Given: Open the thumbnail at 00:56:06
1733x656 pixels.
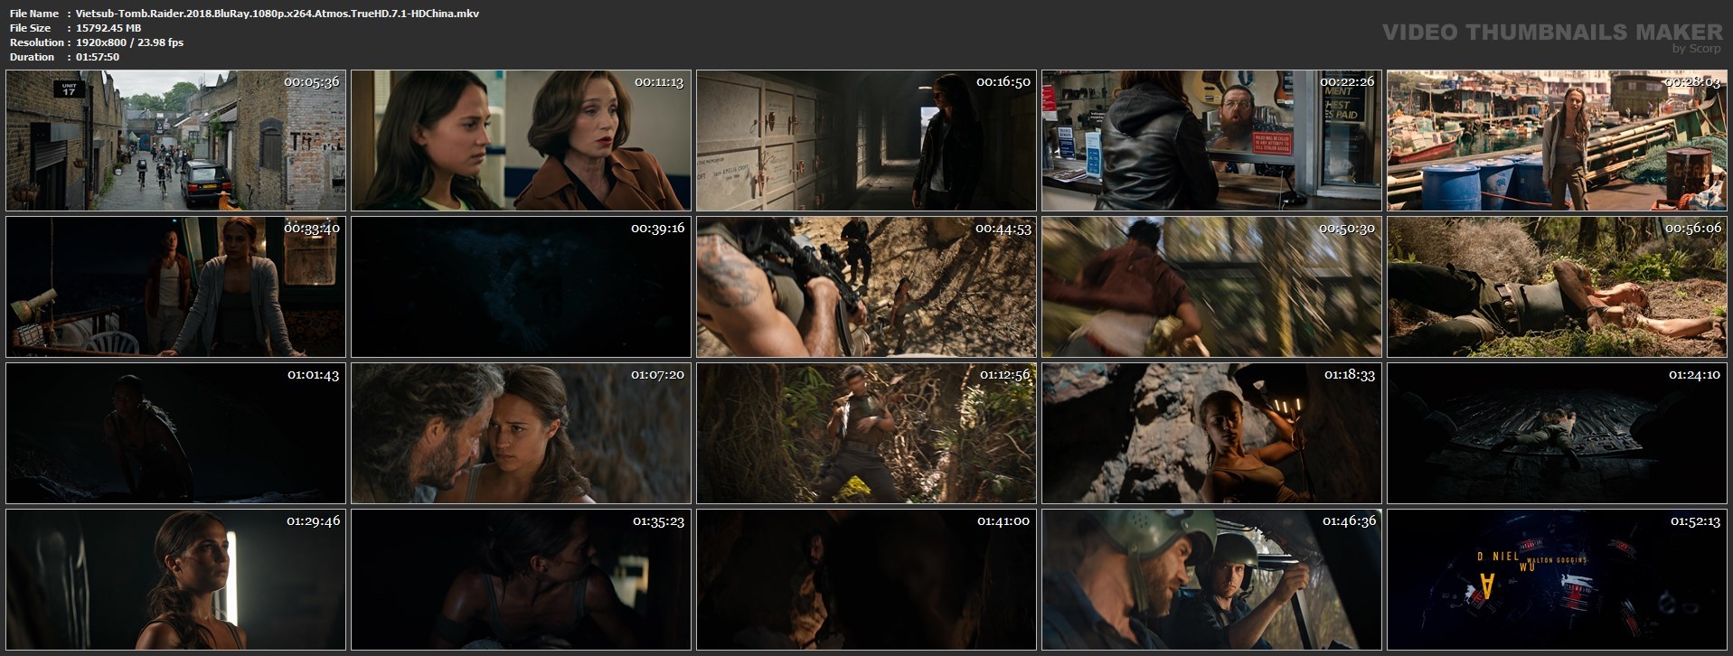Looking at the screenshot, I should point(1557,286).
